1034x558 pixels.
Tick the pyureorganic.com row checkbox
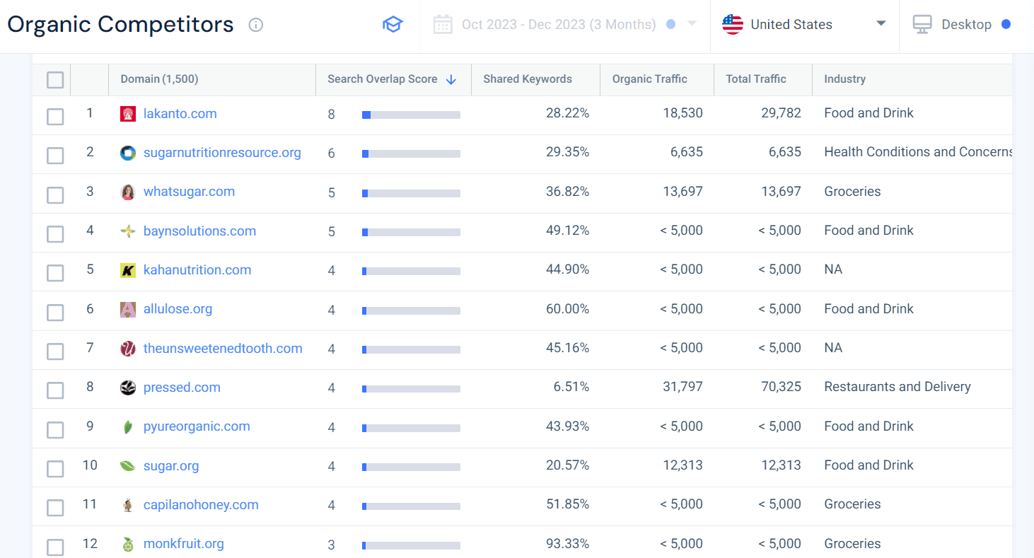click(55, 430)
